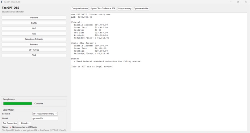Click the 'Withheld: $10,000.00' state line
The width and height of the screenshot is (250, 133).
(91, 51)
